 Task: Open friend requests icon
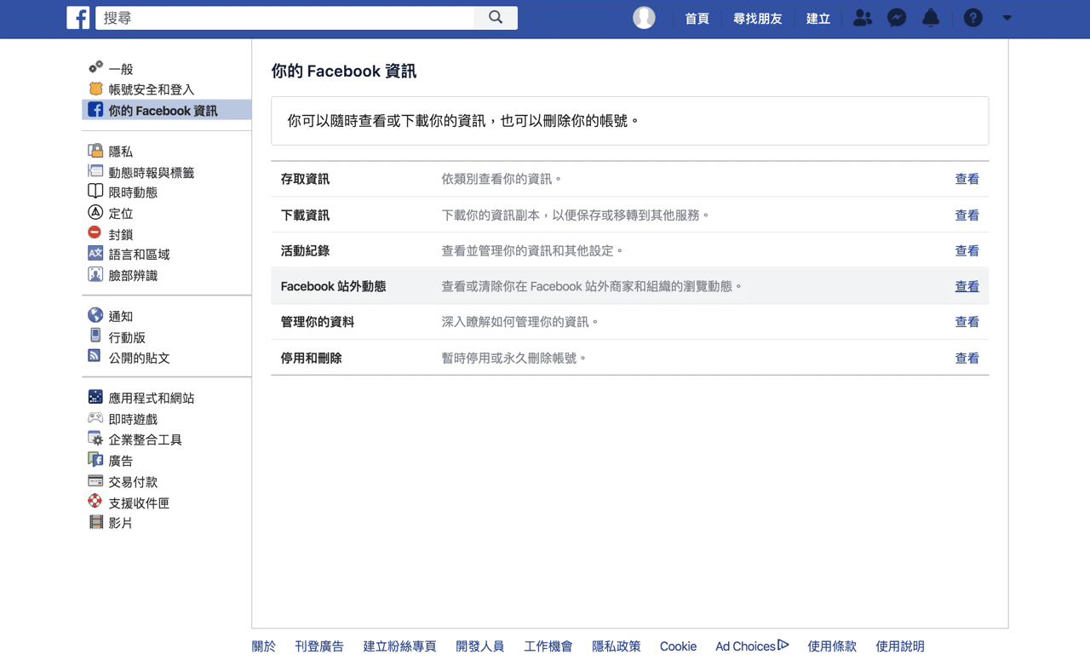click(863, 18)
